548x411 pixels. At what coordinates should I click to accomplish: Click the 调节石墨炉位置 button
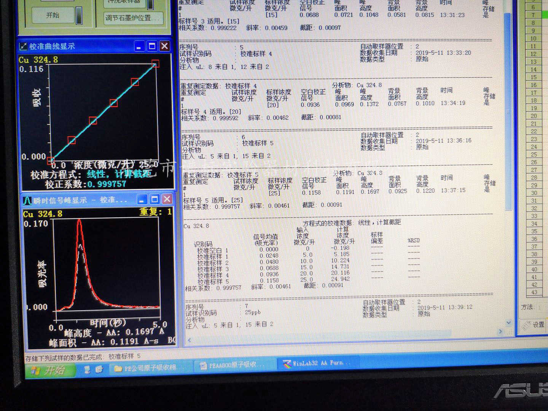tap(129, 18)
